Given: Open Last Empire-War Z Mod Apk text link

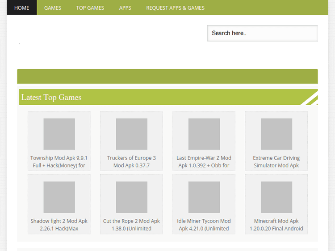Looking at the screenshot, I should 204,161.
